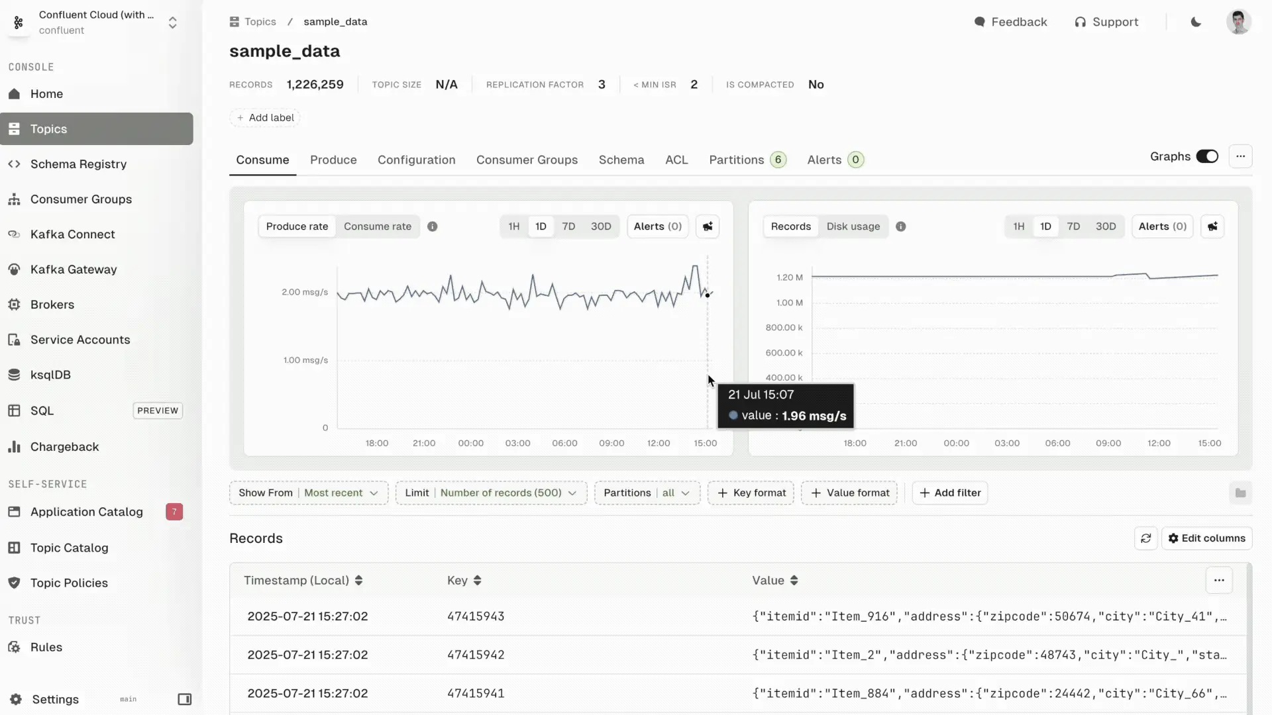Expand the Confluent Cloud workspace switcher
This screenshot has width=1272, height=715.
(172, 22)
